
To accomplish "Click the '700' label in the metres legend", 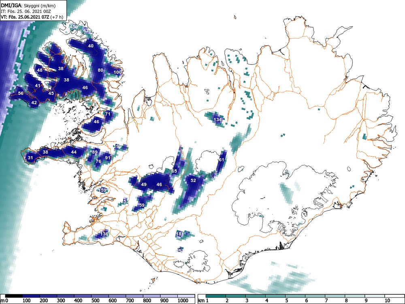I will point(130,300).
